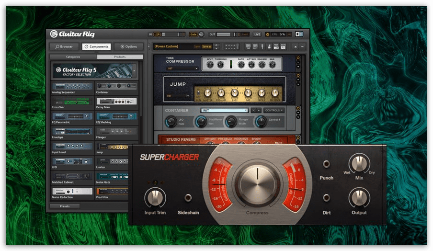This screenshot has width=433, height=251.
Task: Toggle the right input channel R button
Action: [159, 34]
